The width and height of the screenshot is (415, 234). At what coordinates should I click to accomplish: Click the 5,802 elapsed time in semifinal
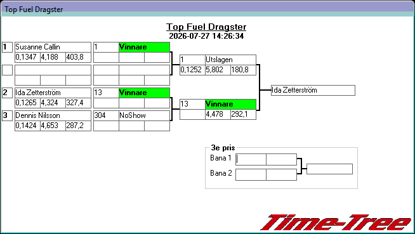(218, 70)
